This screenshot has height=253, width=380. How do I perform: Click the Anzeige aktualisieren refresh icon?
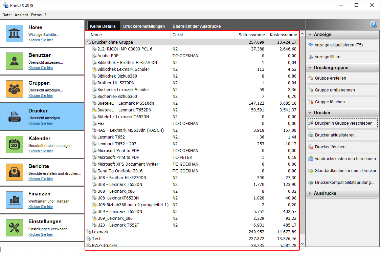point(311,45)
